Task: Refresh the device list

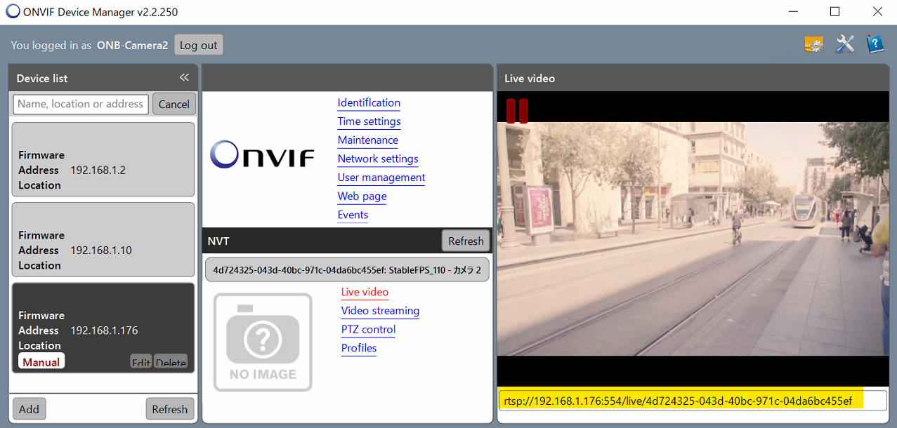Action: (169, 409)
